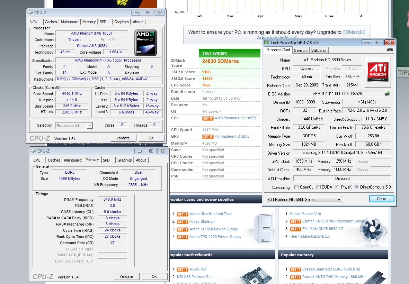The height and width of the screenshot is (284, 409).
Task: Click the ATI Radeon graphics logo
Action: pos(378,72)
